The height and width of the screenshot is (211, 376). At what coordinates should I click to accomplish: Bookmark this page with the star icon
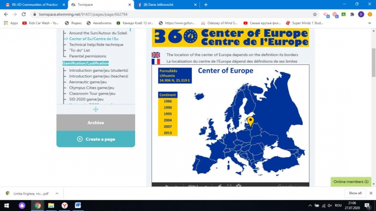[315, 14]
